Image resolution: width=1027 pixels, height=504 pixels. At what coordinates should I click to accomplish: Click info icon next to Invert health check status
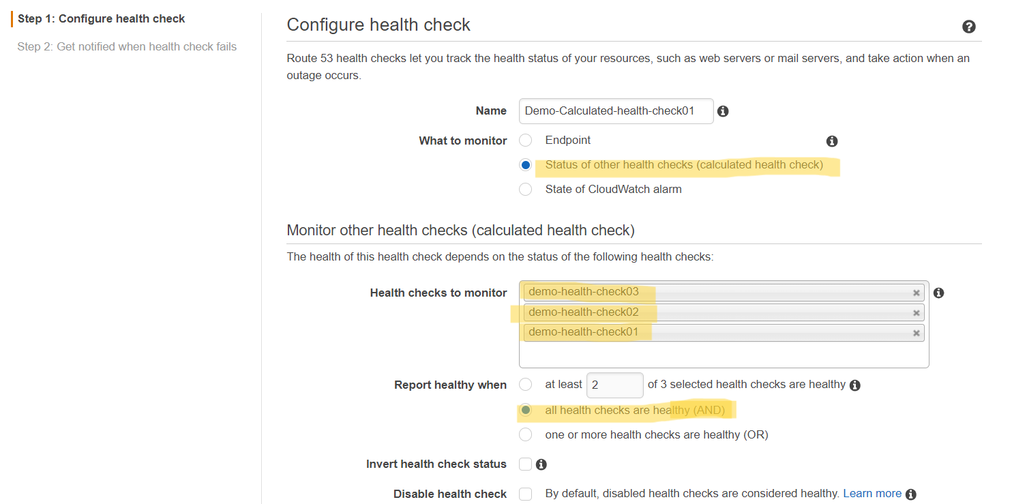(x=541, y=464)
